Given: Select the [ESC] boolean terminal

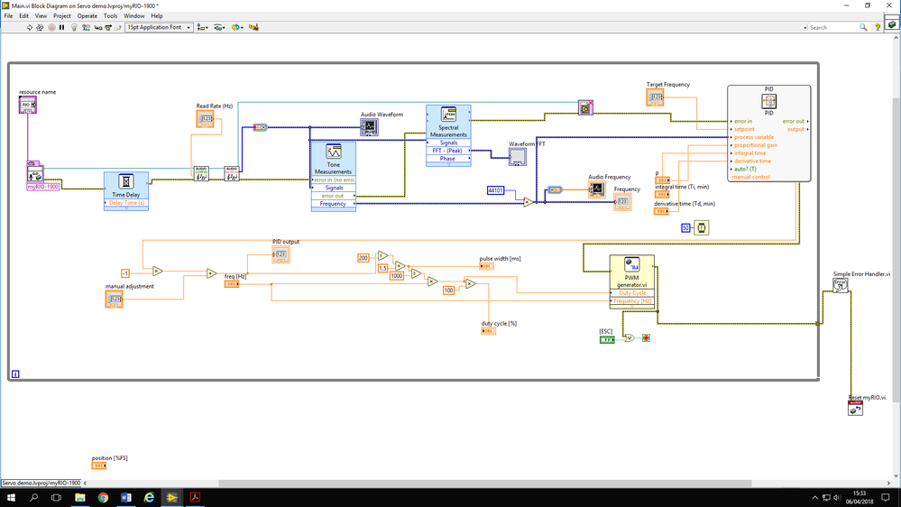Looking at the screenshot, I should (607, 340).
